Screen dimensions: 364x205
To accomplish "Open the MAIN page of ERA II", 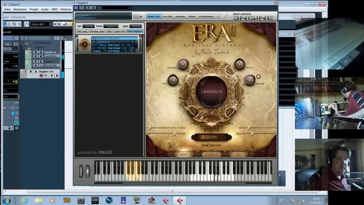I will click(x=183, y=154).
